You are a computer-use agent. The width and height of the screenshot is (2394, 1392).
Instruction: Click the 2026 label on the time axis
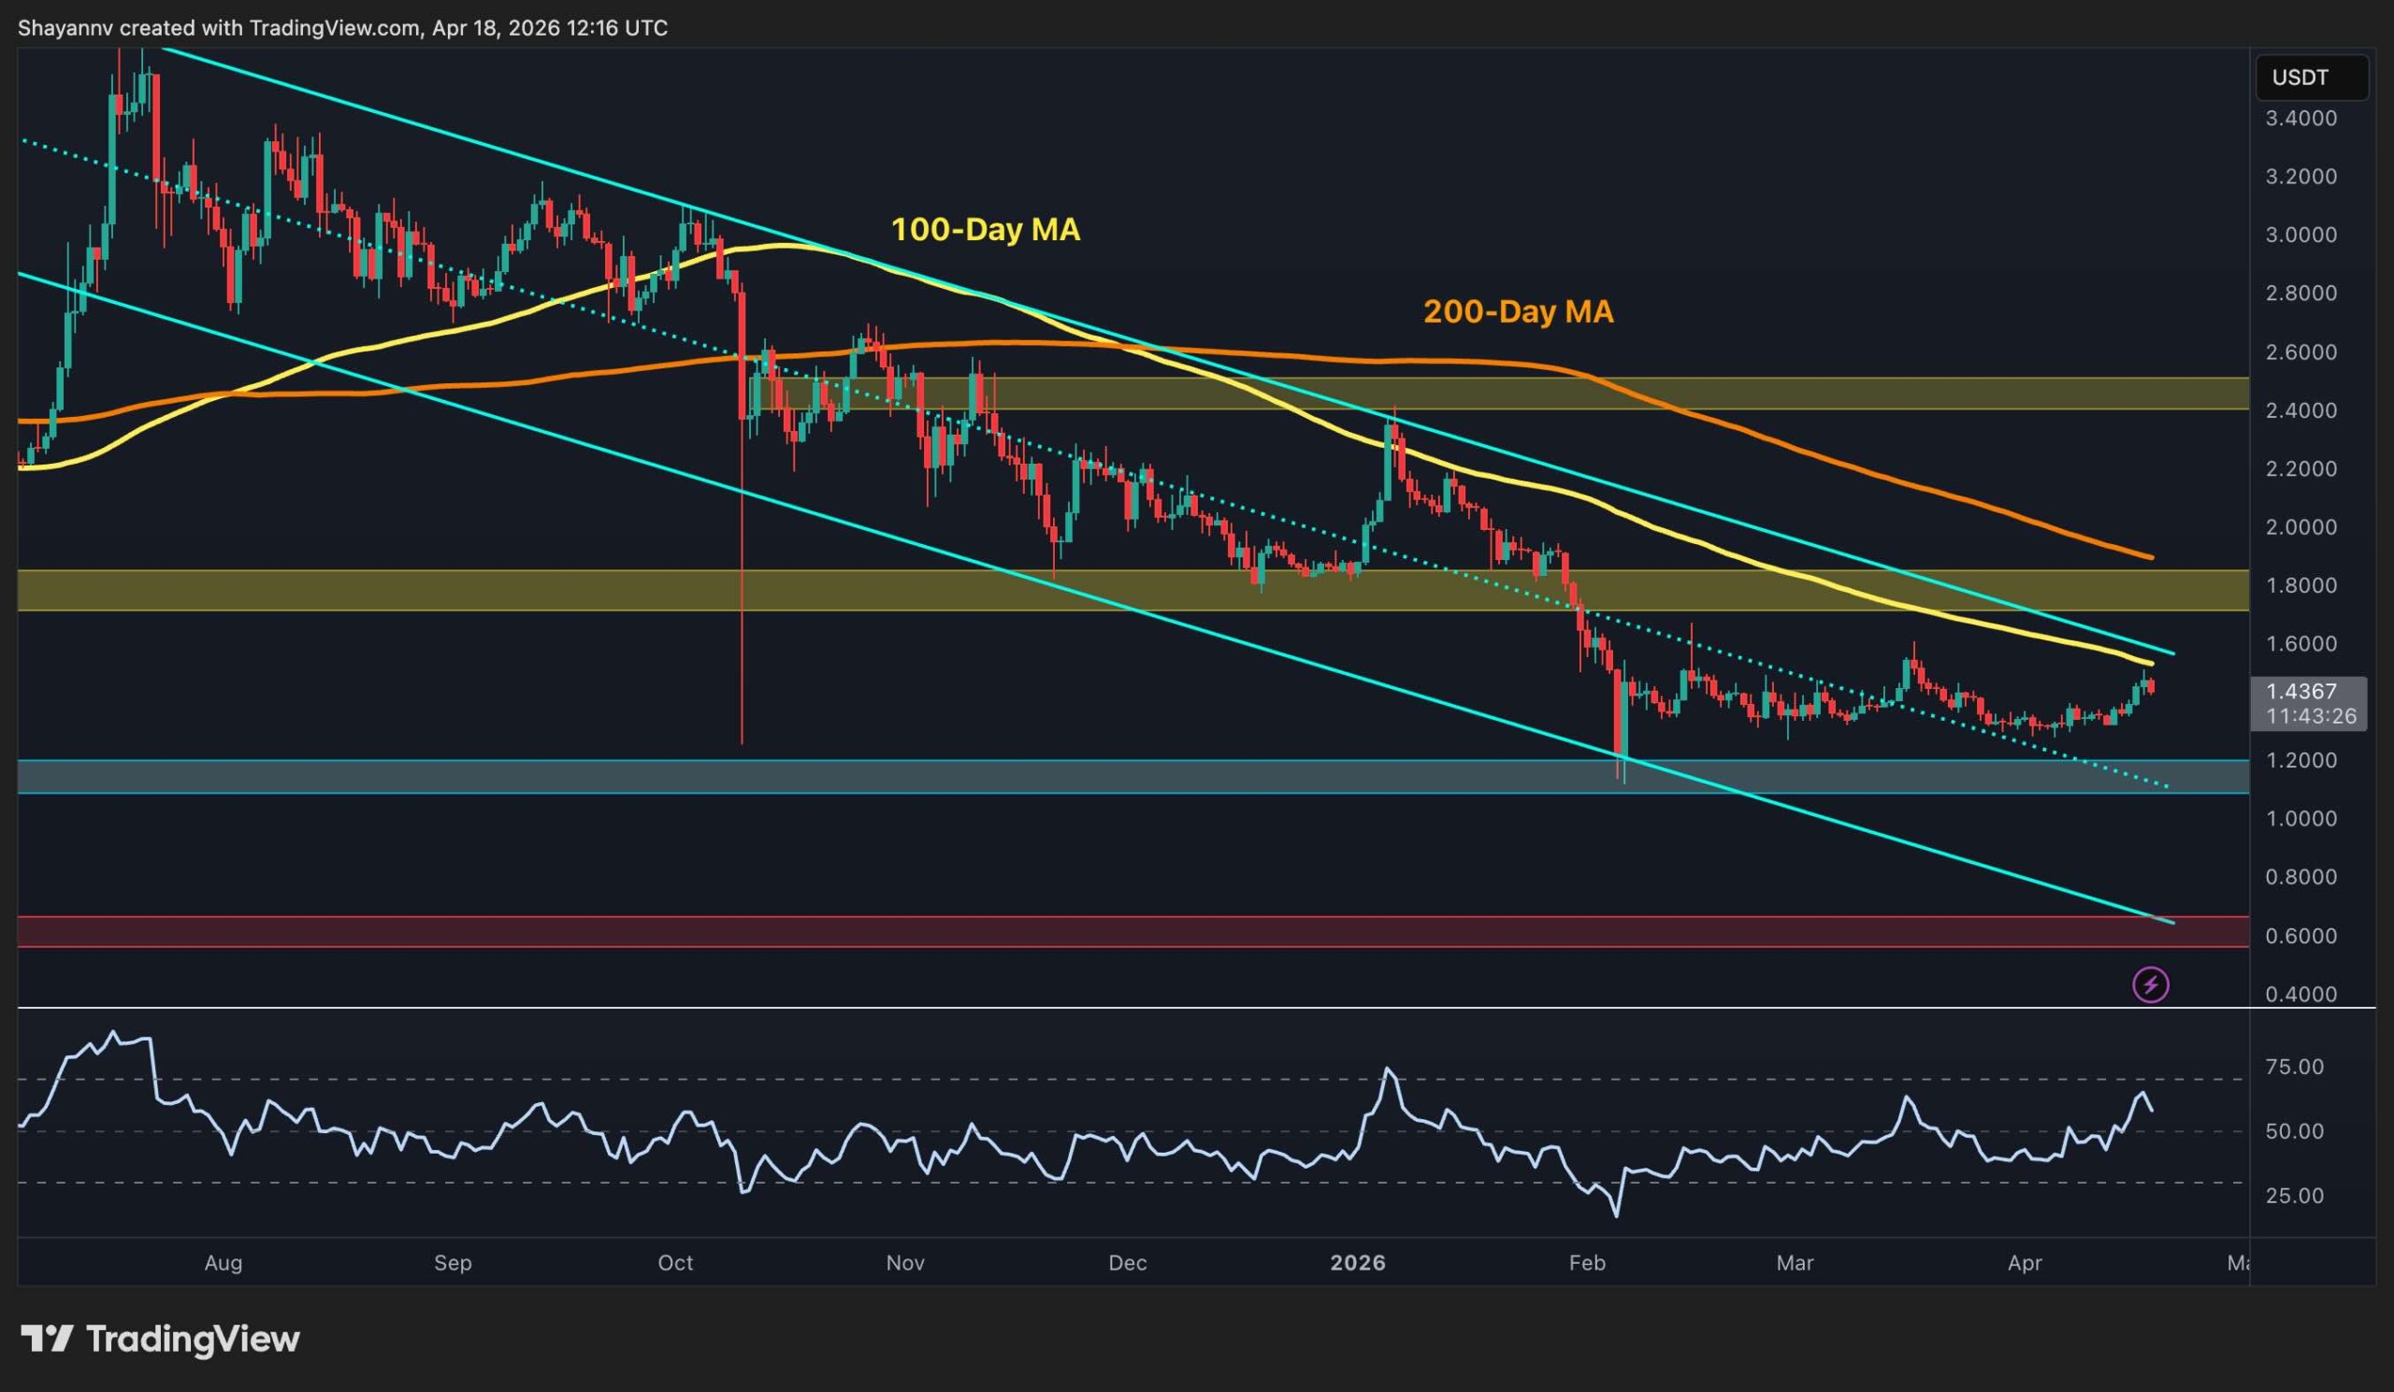coord(1358,1263)
